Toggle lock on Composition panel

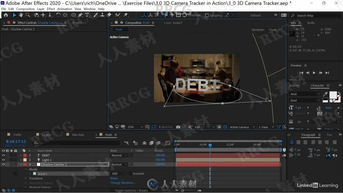tap(121, 23)
